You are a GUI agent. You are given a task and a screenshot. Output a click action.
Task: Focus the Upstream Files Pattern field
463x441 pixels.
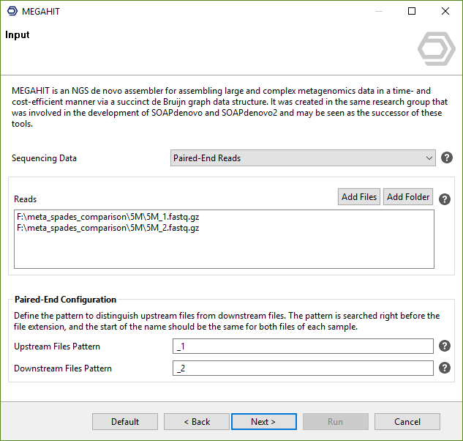tap(303, 346)
